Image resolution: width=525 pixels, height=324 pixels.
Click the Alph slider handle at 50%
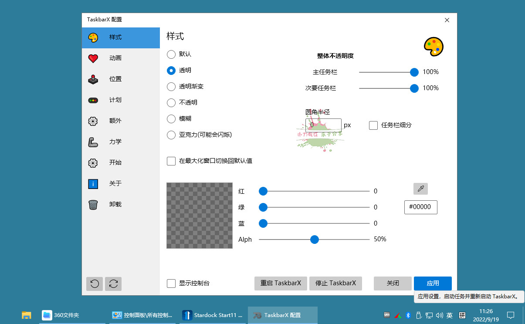point(315,240)
